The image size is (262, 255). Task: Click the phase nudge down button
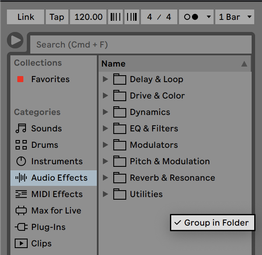(115, 17)
